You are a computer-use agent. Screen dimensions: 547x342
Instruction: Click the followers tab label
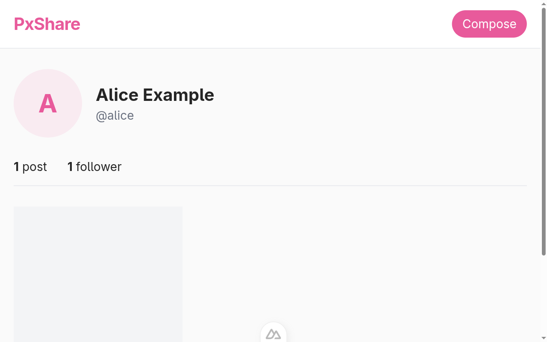pos(94,167)
